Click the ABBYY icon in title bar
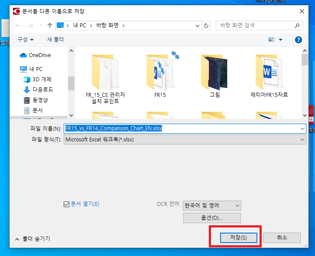 pos(16,11)
